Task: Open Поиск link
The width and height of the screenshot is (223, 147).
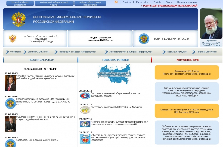Action: click(169, 2)
